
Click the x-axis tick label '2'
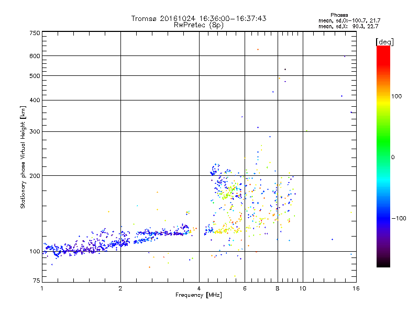point(120,288)
